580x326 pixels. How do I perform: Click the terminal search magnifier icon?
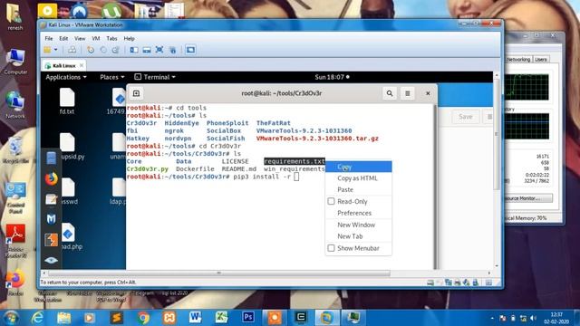click(390, 93)
